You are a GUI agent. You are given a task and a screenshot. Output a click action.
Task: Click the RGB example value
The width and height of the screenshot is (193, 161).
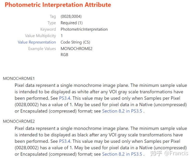coord(64,55)
